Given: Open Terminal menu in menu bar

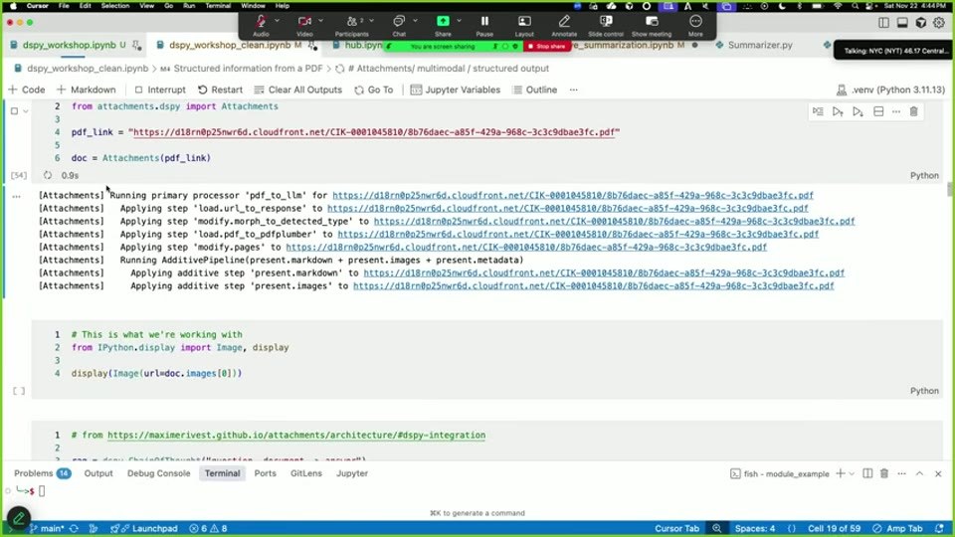Looking at the screenshot, I should (x=218, y=6).
